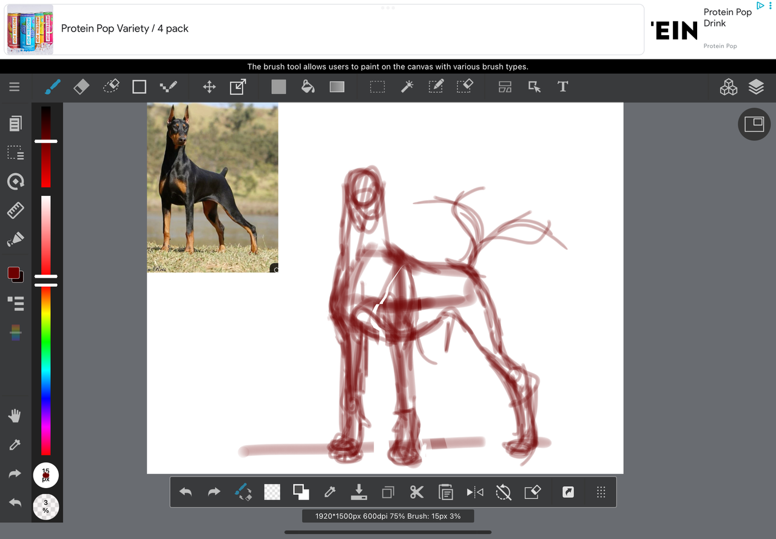The width and height of the screenshot is (776, 539).
Task: Swap foreground and background colors
Action: [301, 492]
